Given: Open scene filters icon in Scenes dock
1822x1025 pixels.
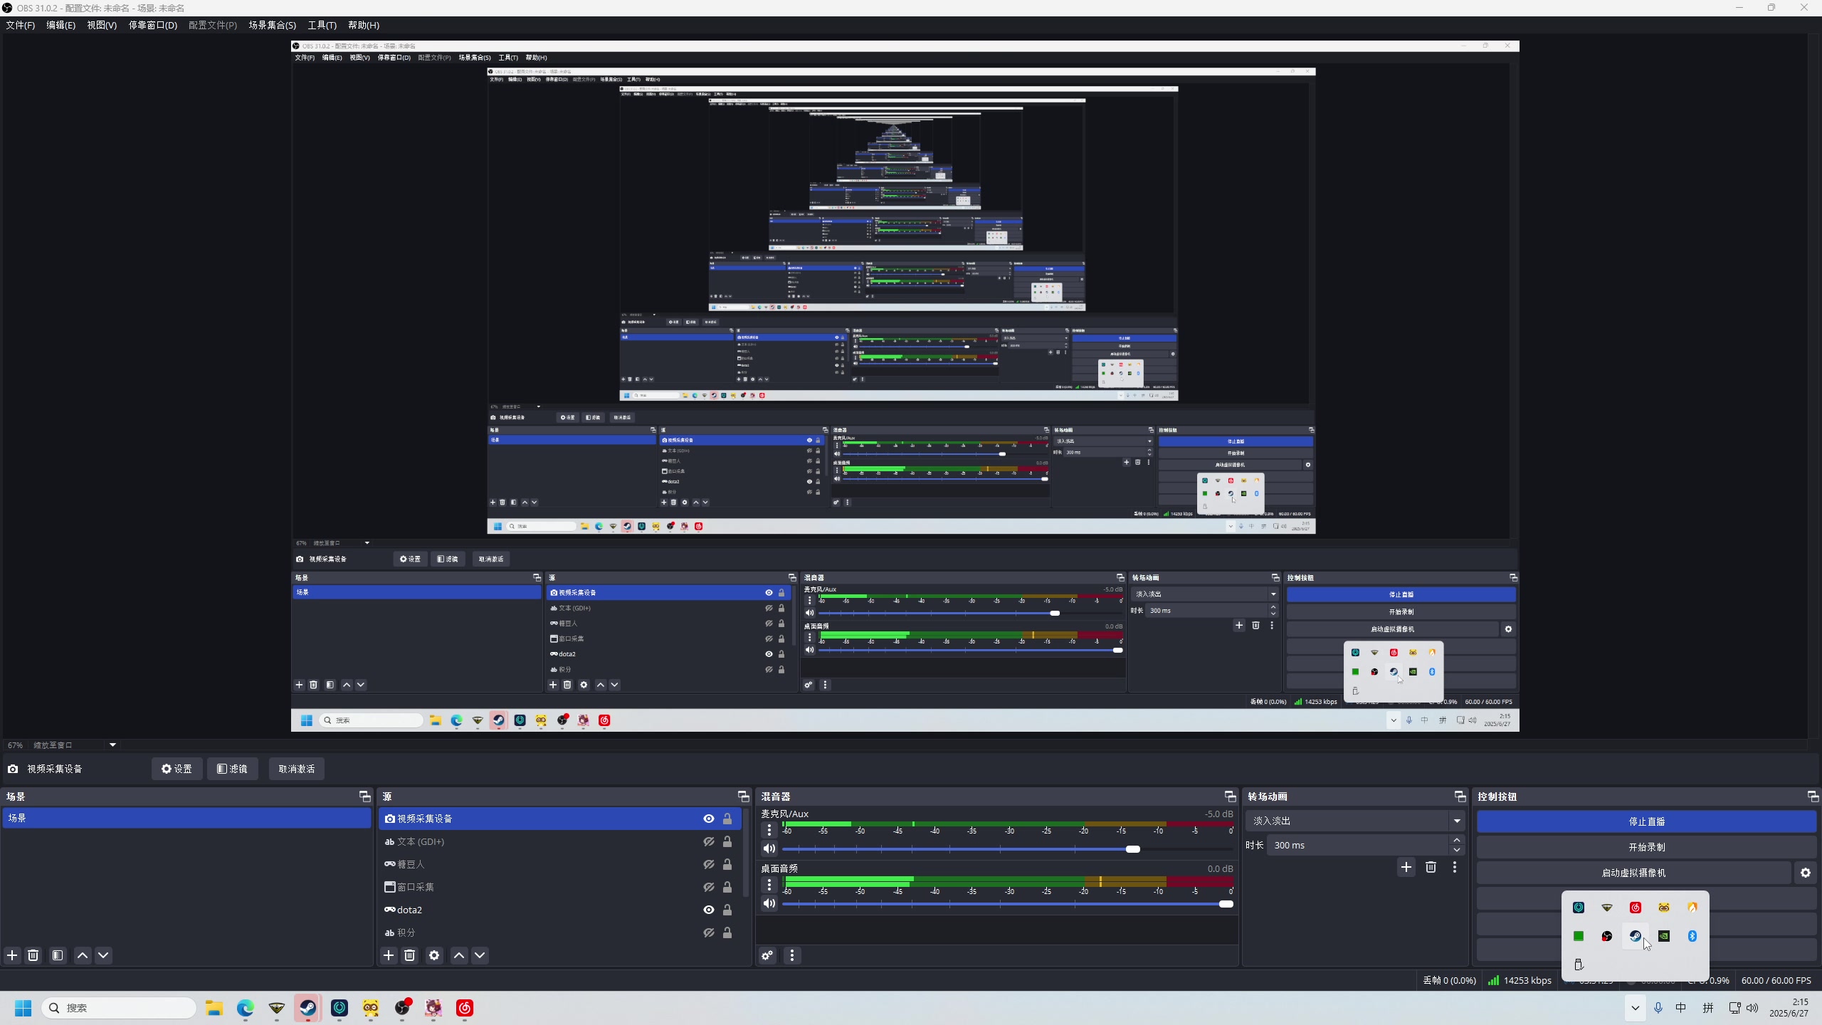Looking at the screenshot, I should click(58, 955).
